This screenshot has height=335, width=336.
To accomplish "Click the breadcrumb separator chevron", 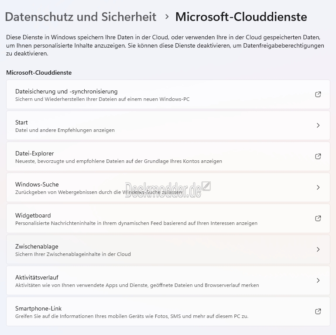I will click(x=167, y=17).
